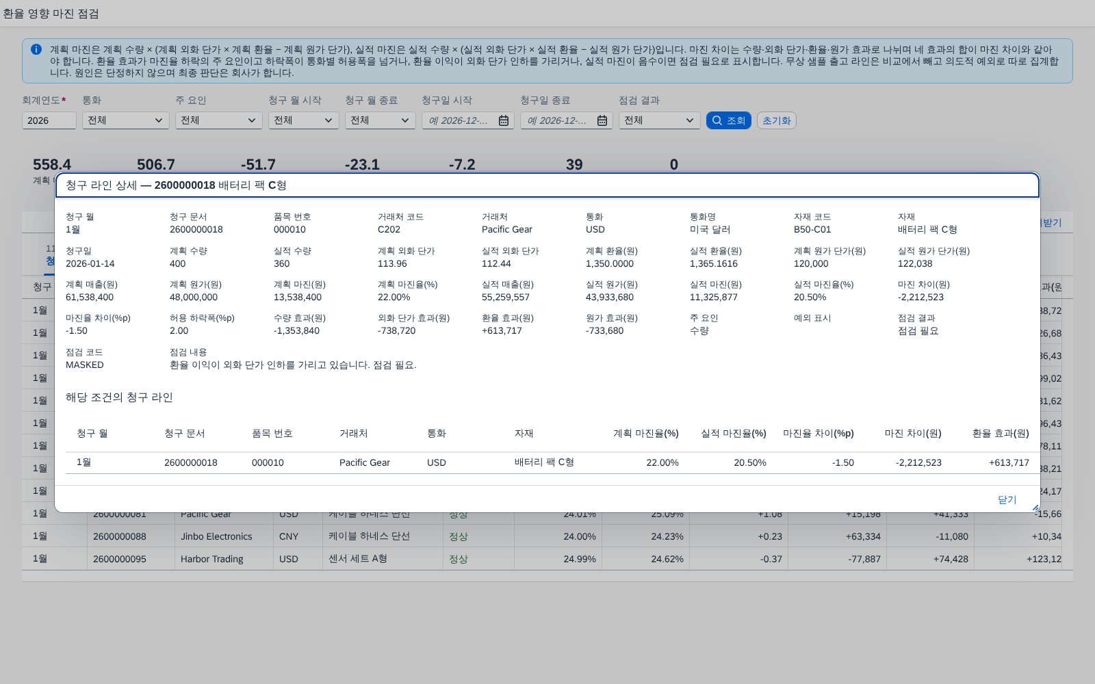Image resolution: width=1095 pixels, height=684 pixels.
Task: Click the 해당 조건의 청구 라인 section title
Action: pyautogui.click(x=119, y=397)
